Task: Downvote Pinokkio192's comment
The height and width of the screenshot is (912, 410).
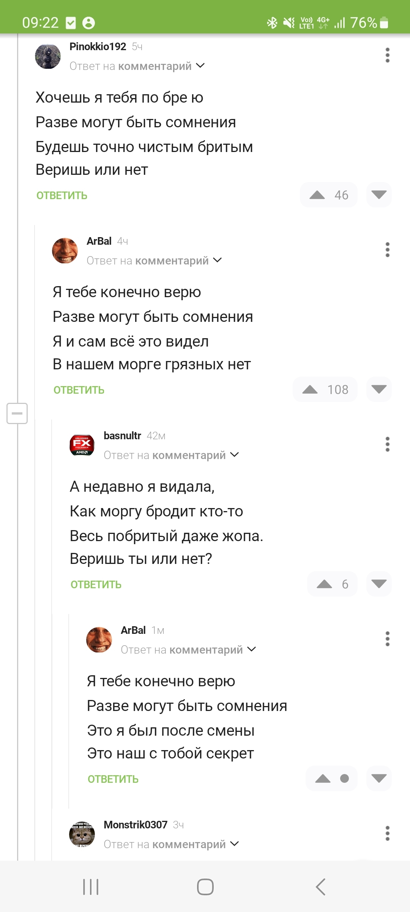Action: [x=379, y=195]
